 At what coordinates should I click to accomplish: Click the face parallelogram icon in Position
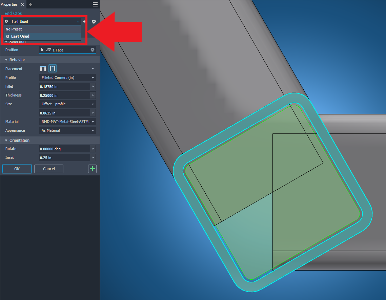tap(49, 49)
